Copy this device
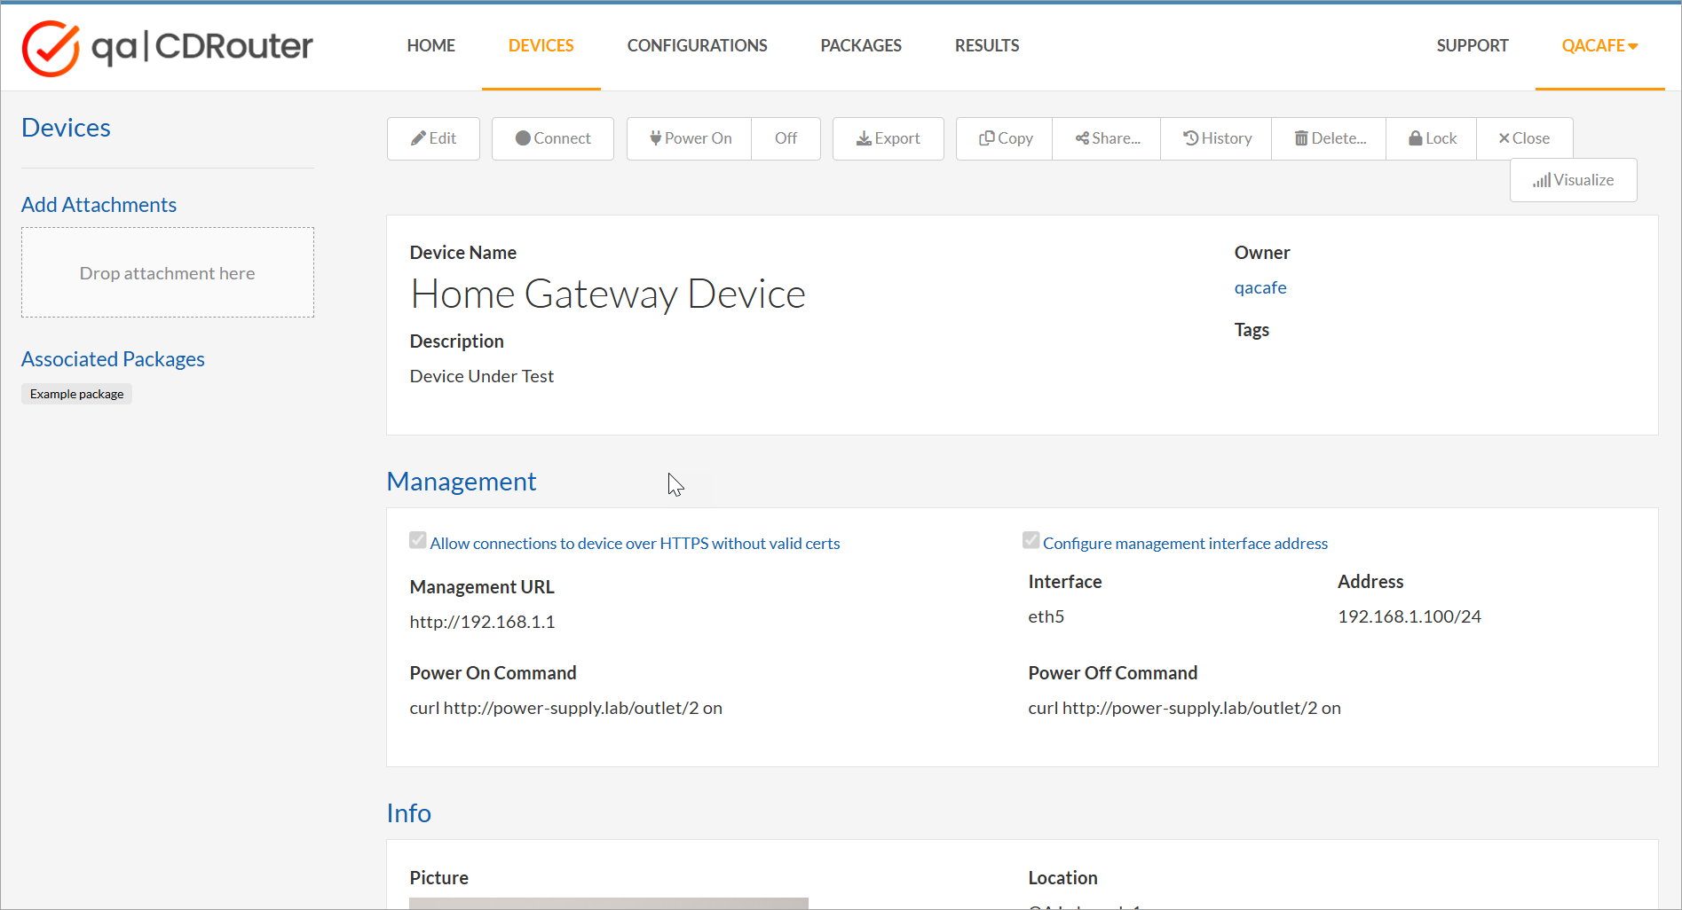 pos(1005,138)
